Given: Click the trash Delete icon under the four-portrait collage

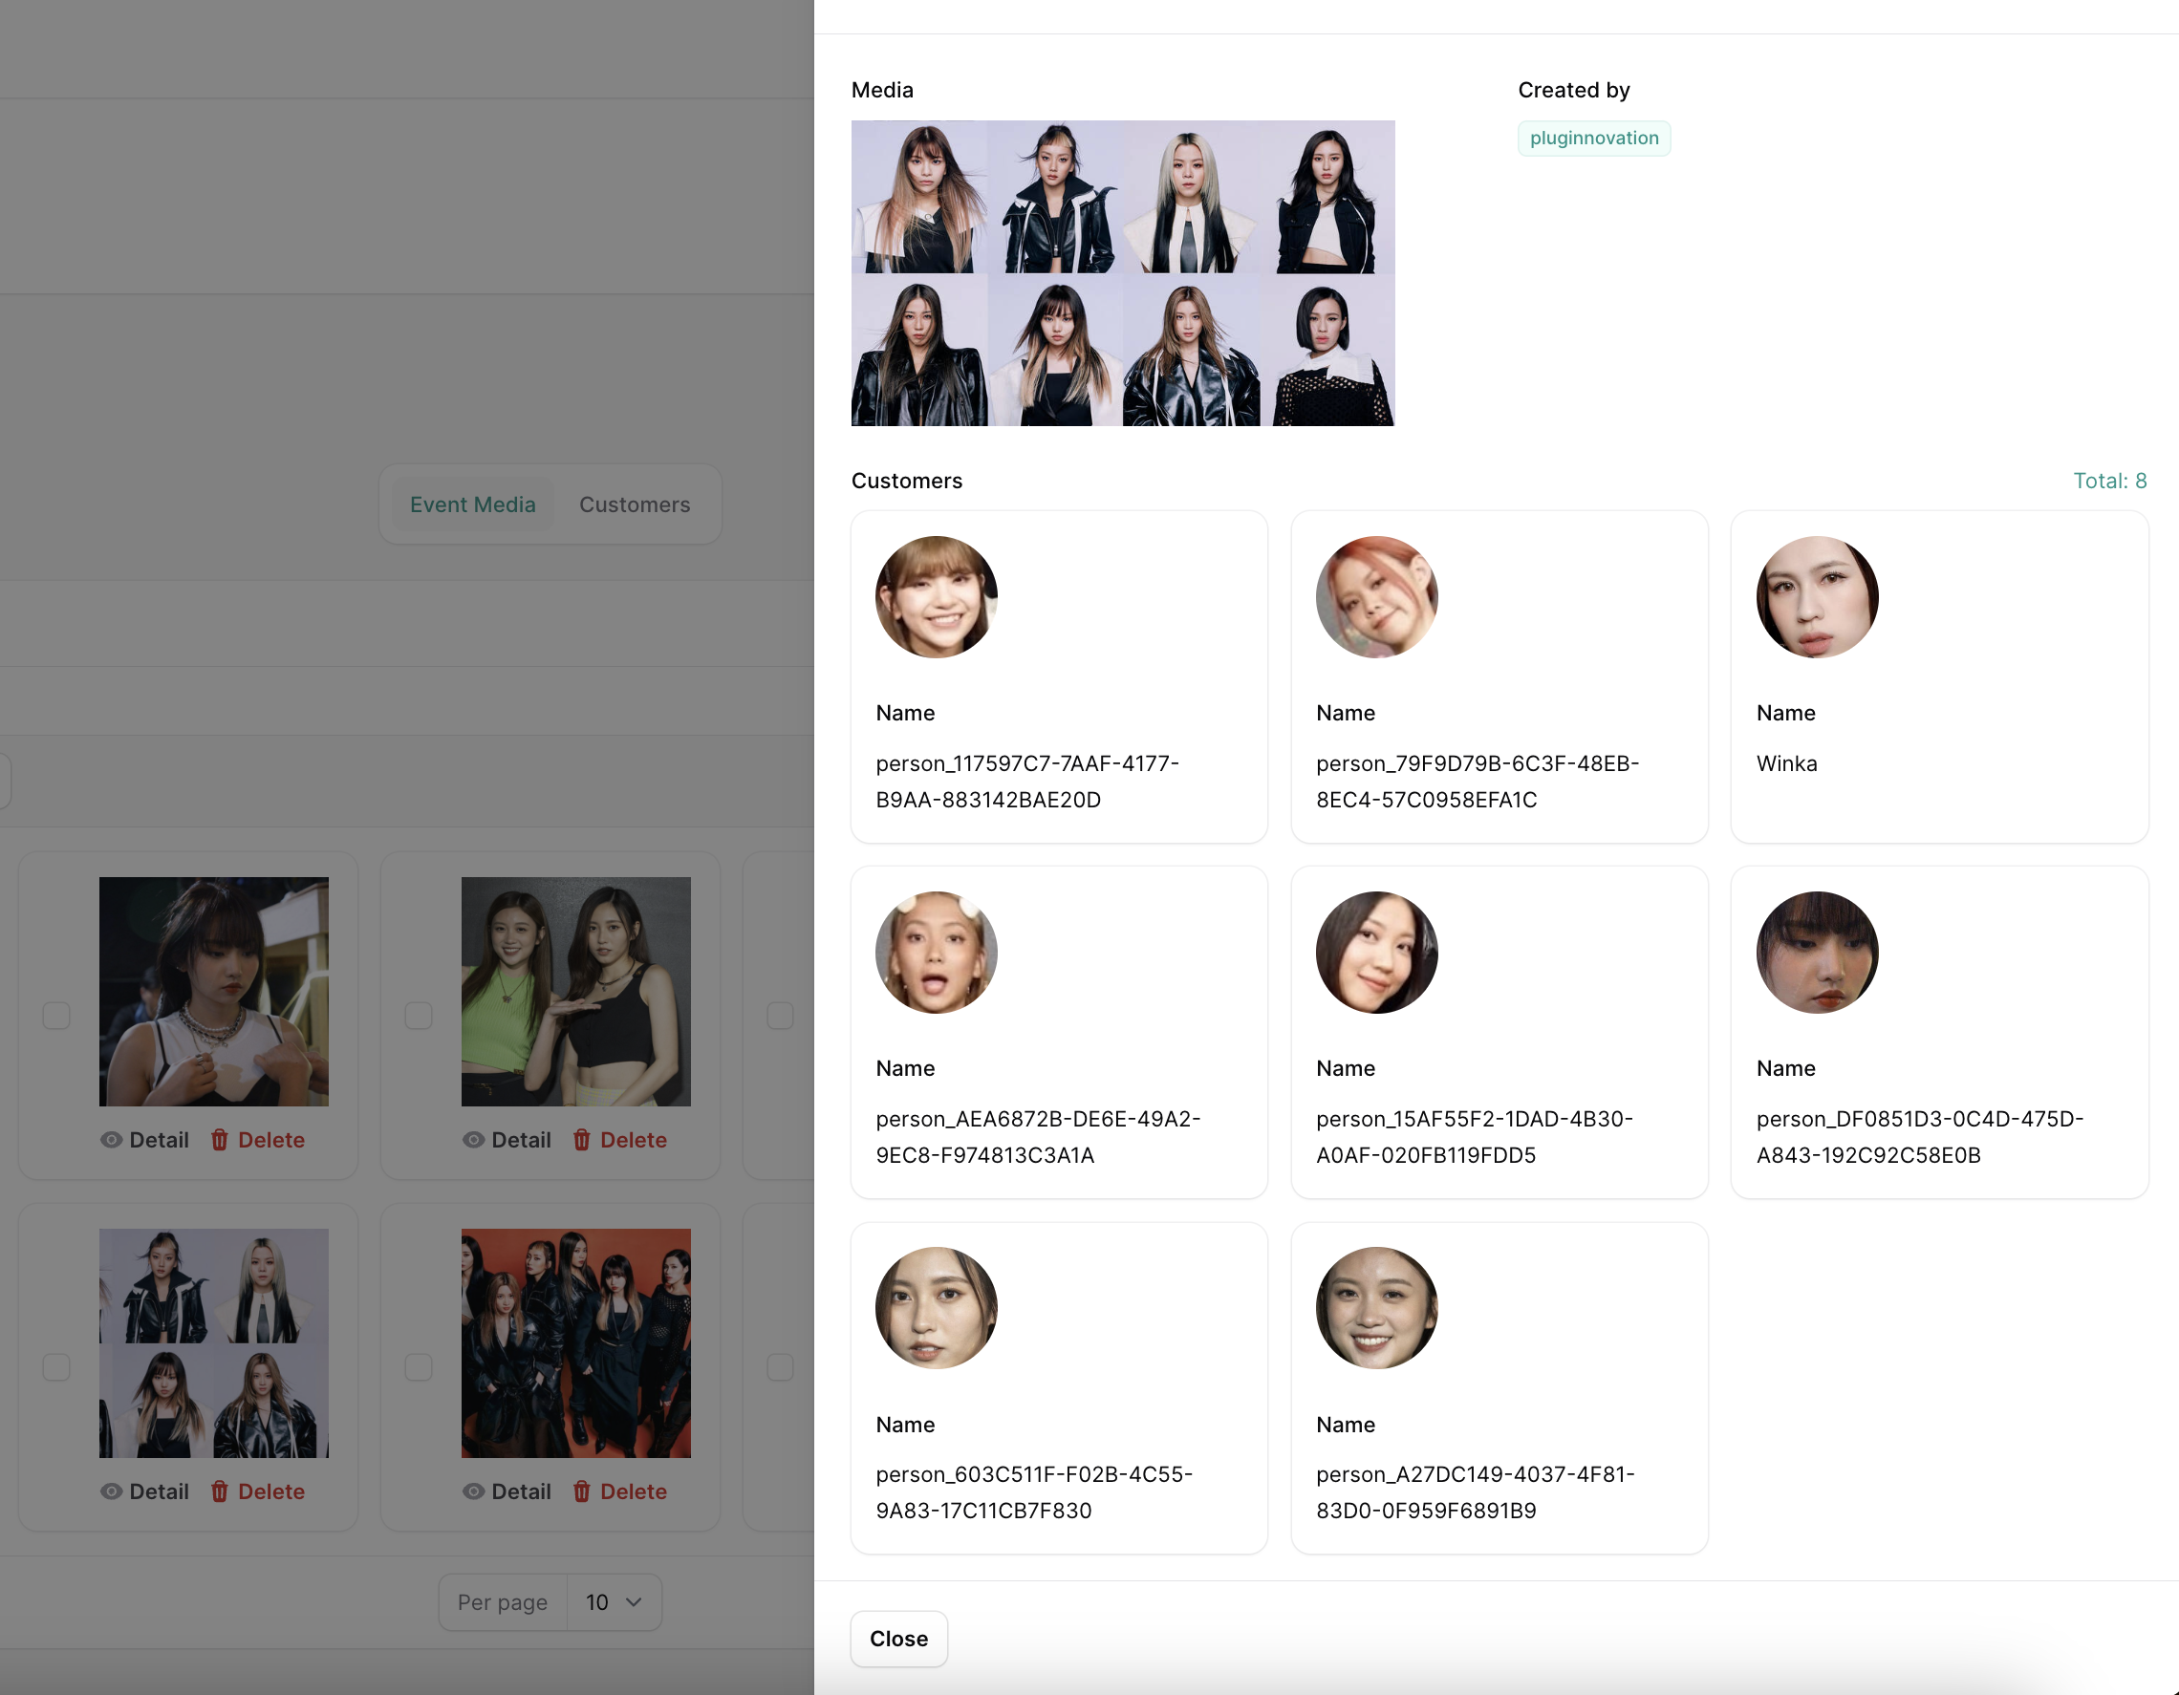Looking at the screenshot, I should [x=220, y=1491].
